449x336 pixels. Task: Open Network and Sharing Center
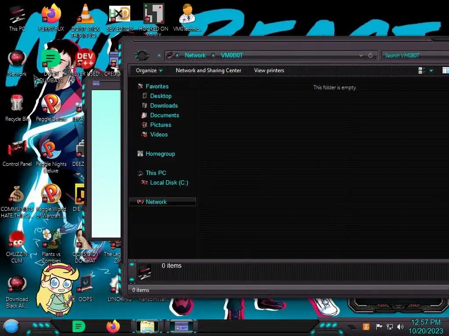point(208,70)
